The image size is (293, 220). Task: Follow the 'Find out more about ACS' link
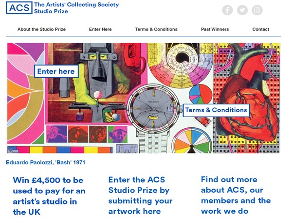(236, 195)
